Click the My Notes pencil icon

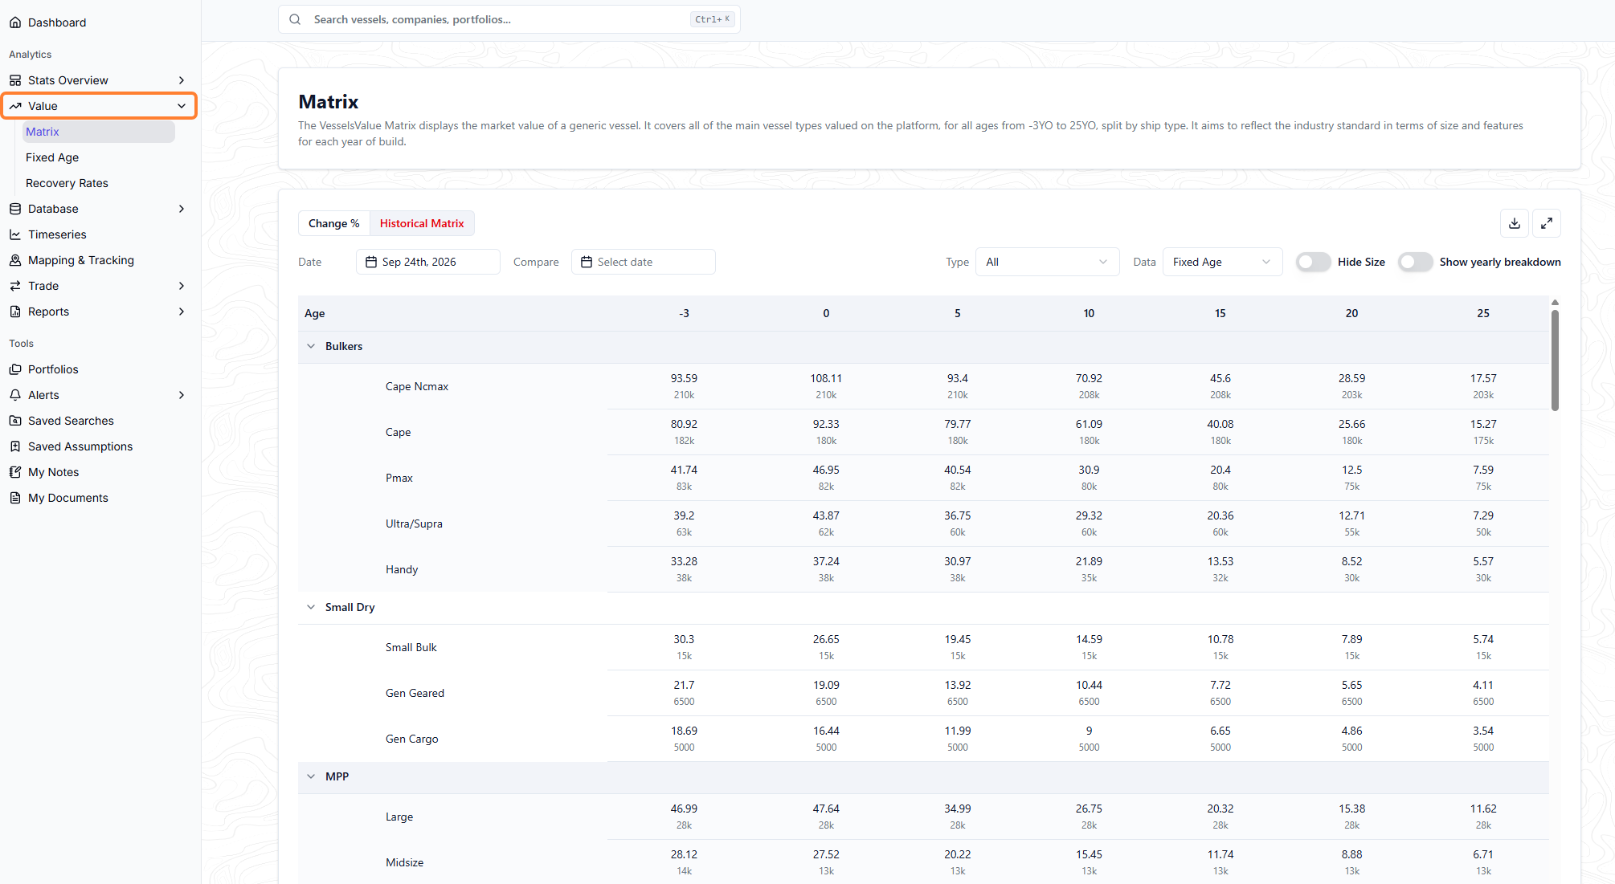(x=15, y=472)
